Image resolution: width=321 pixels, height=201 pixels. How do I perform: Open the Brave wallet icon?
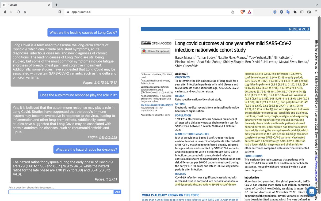point(309,12)
